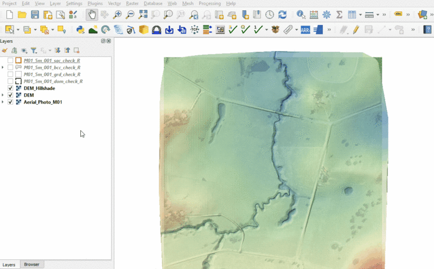Open the Python console icon
Screen dimensions: 434x269
coord(80,29)
